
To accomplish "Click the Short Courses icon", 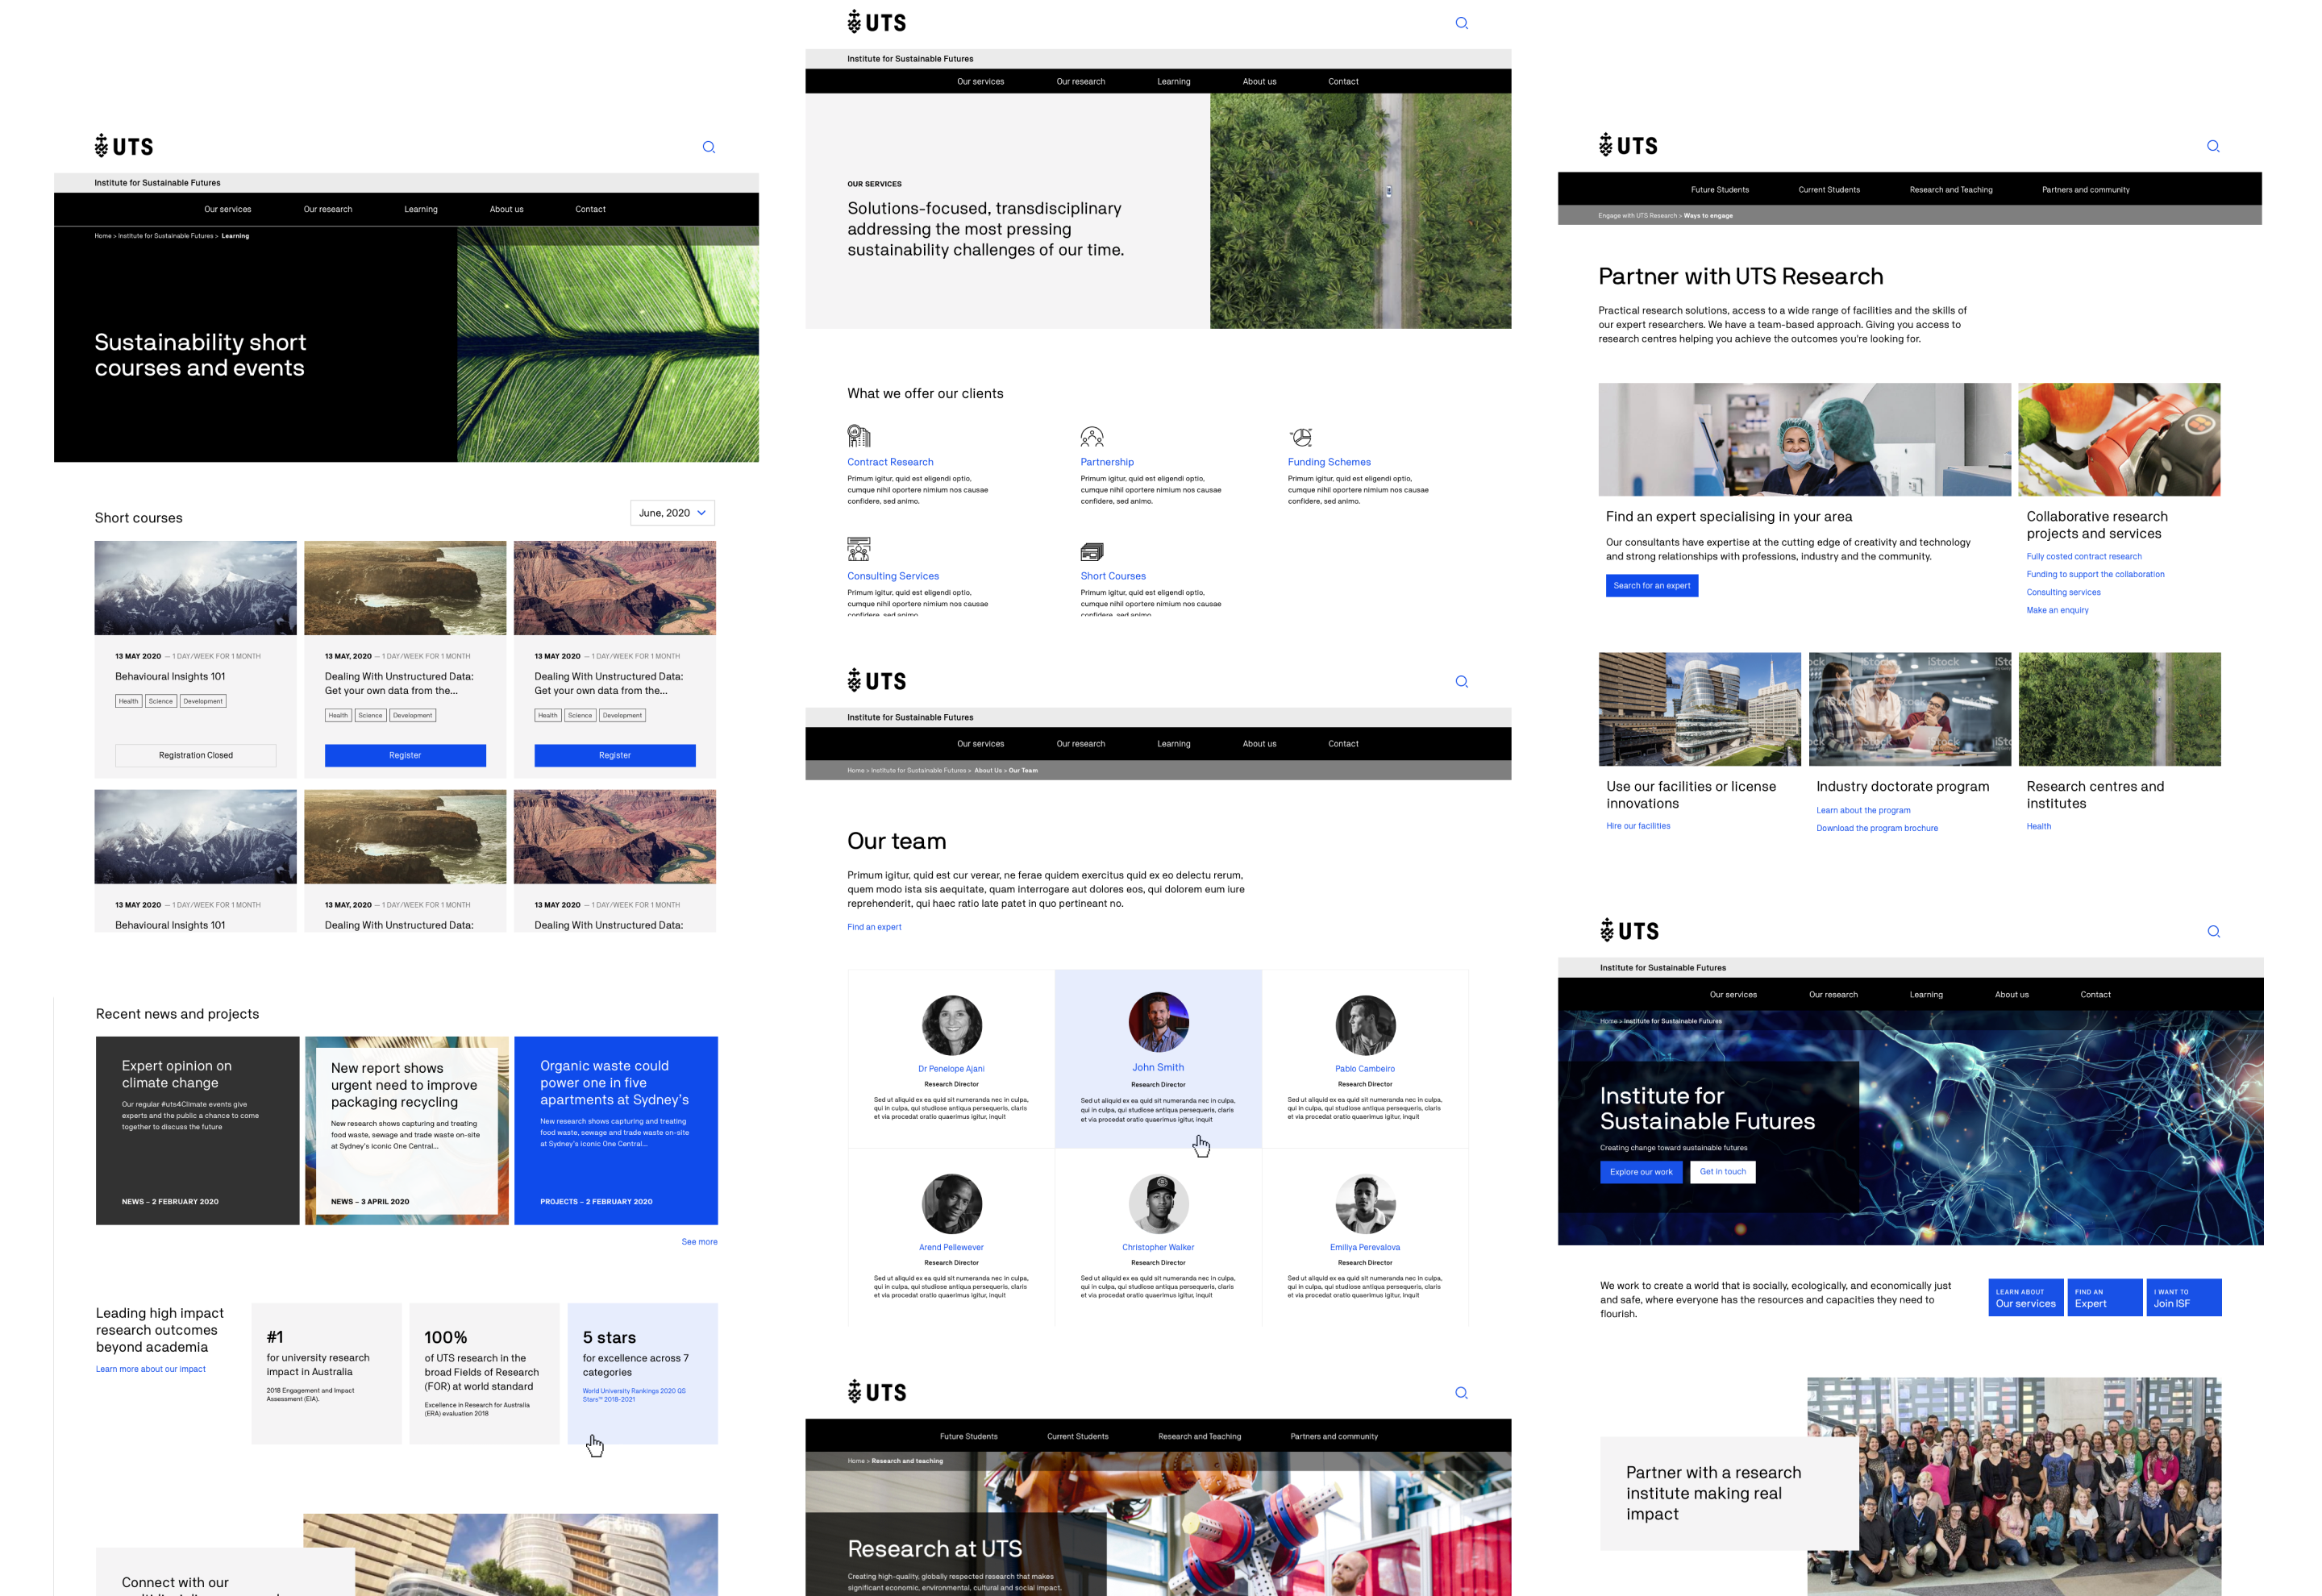I will point(1092,551).
